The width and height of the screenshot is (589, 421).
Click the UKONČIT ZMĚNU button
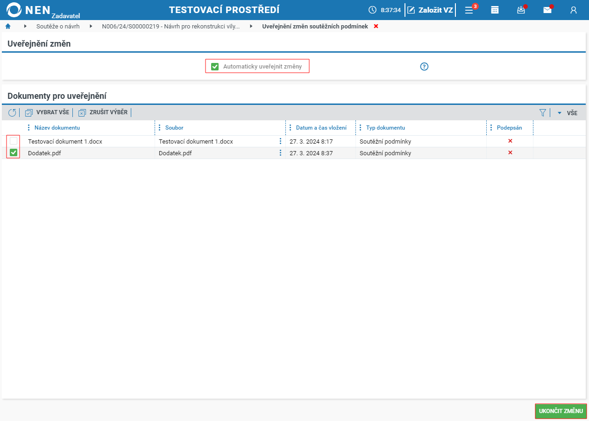(561, 411)
